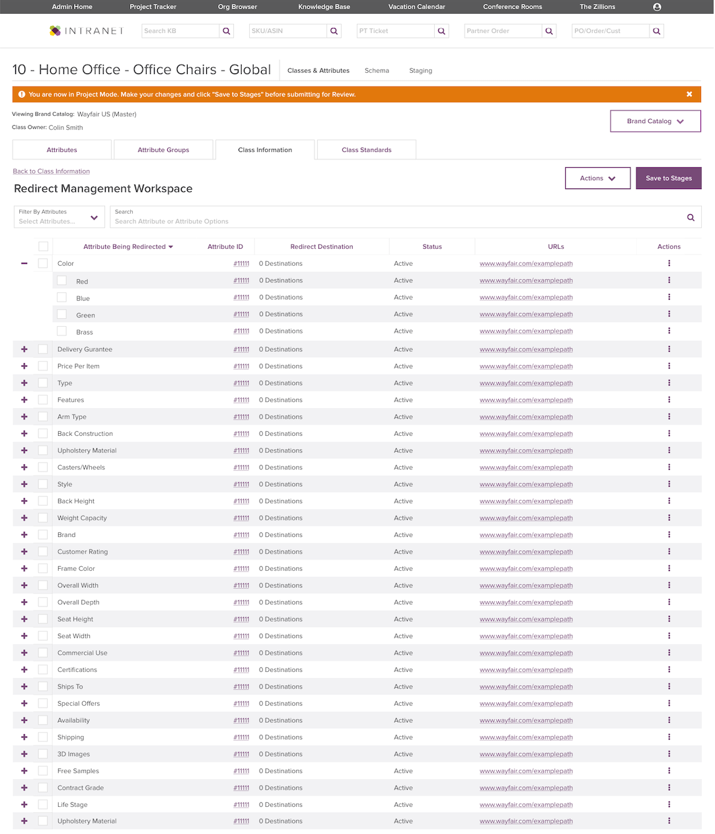Switch to the Class Standards tab

[x=367, y=149]
